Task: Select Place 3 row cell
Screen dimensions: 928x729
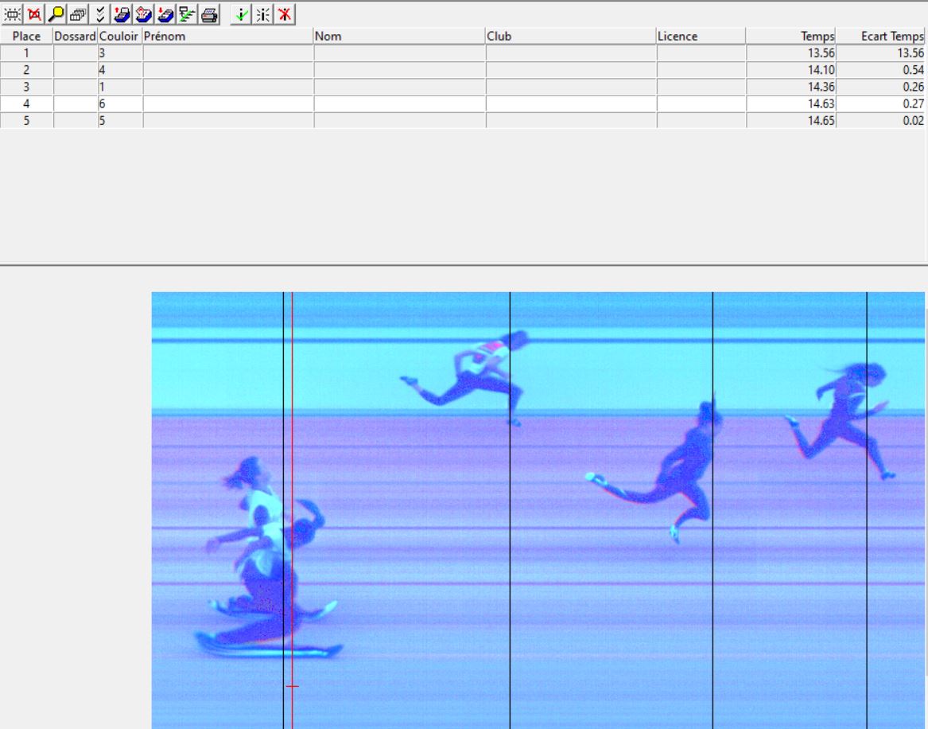Action: pos(26,87)
